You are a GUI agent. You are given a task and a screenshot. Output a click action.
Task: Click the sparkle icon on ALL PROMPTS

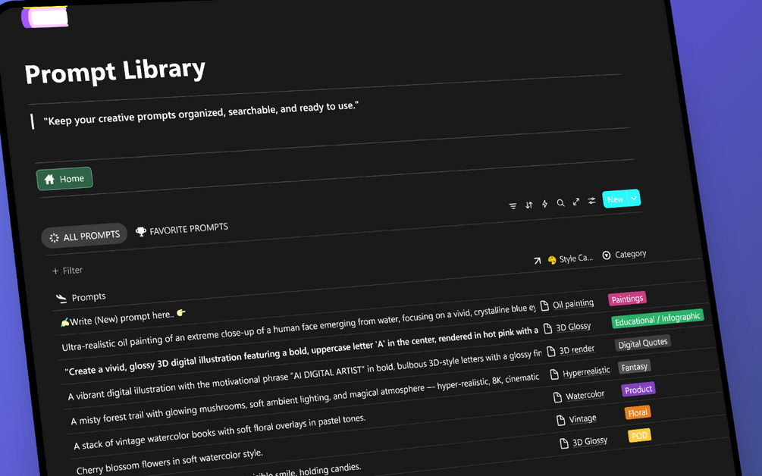tap(54, 238)
